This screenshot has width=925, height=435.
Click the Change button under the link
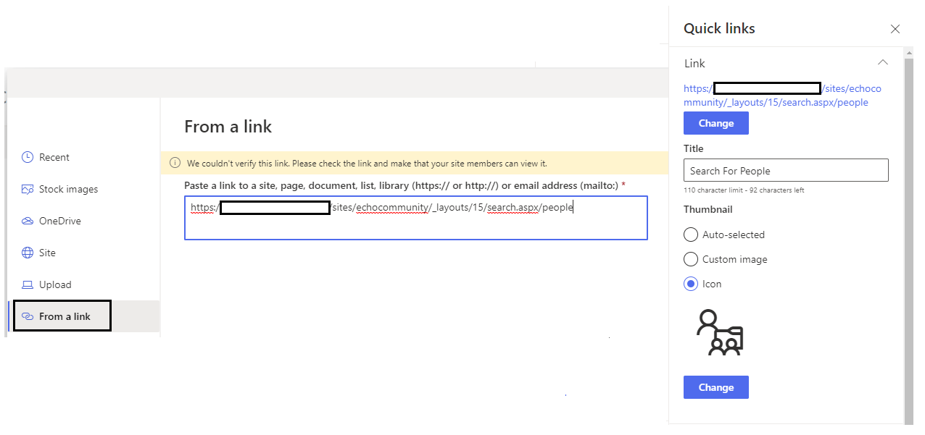coord(715,123)
